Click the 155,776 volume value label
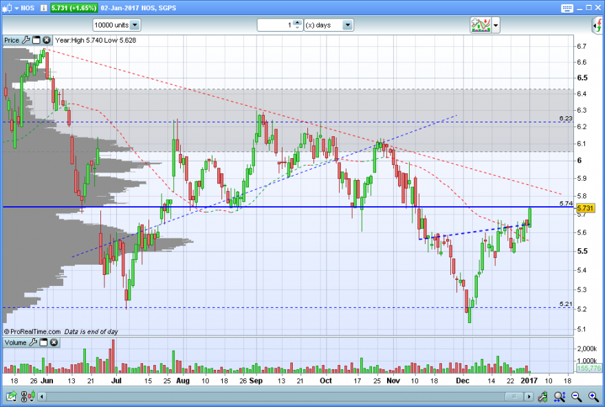605x407 pixels. click(588, 368)
